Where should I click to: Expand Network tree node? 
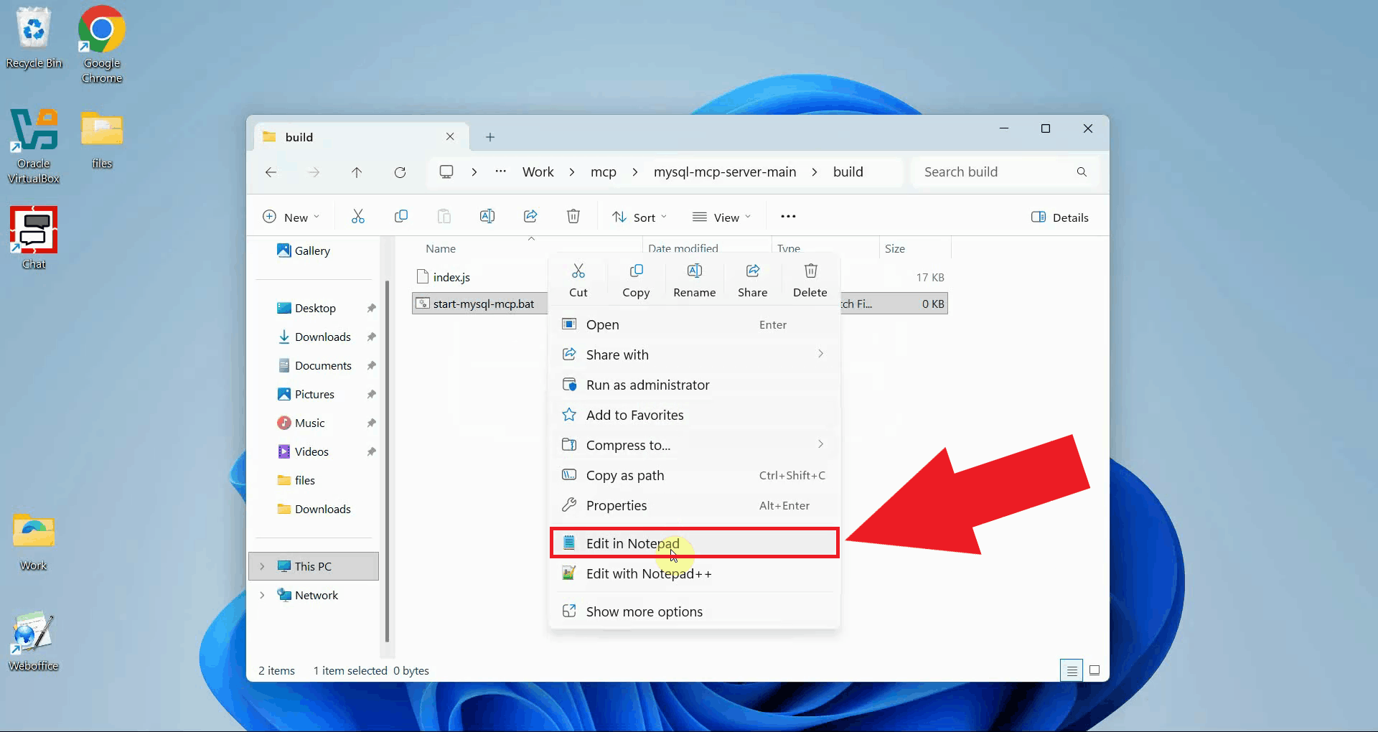click(x=262, y=595)
